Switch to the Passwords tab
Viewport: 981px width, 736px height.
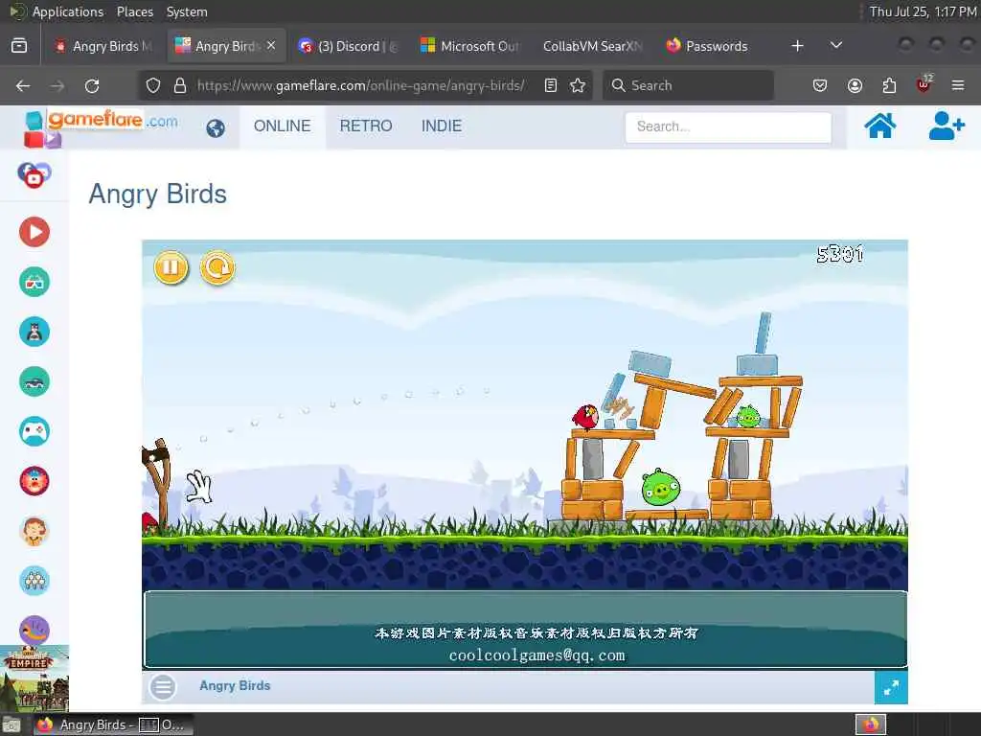tap(708, 46)
